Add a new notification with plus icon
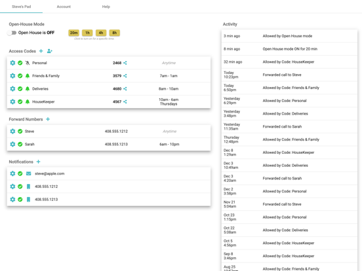362x271 pixels. 38,162
